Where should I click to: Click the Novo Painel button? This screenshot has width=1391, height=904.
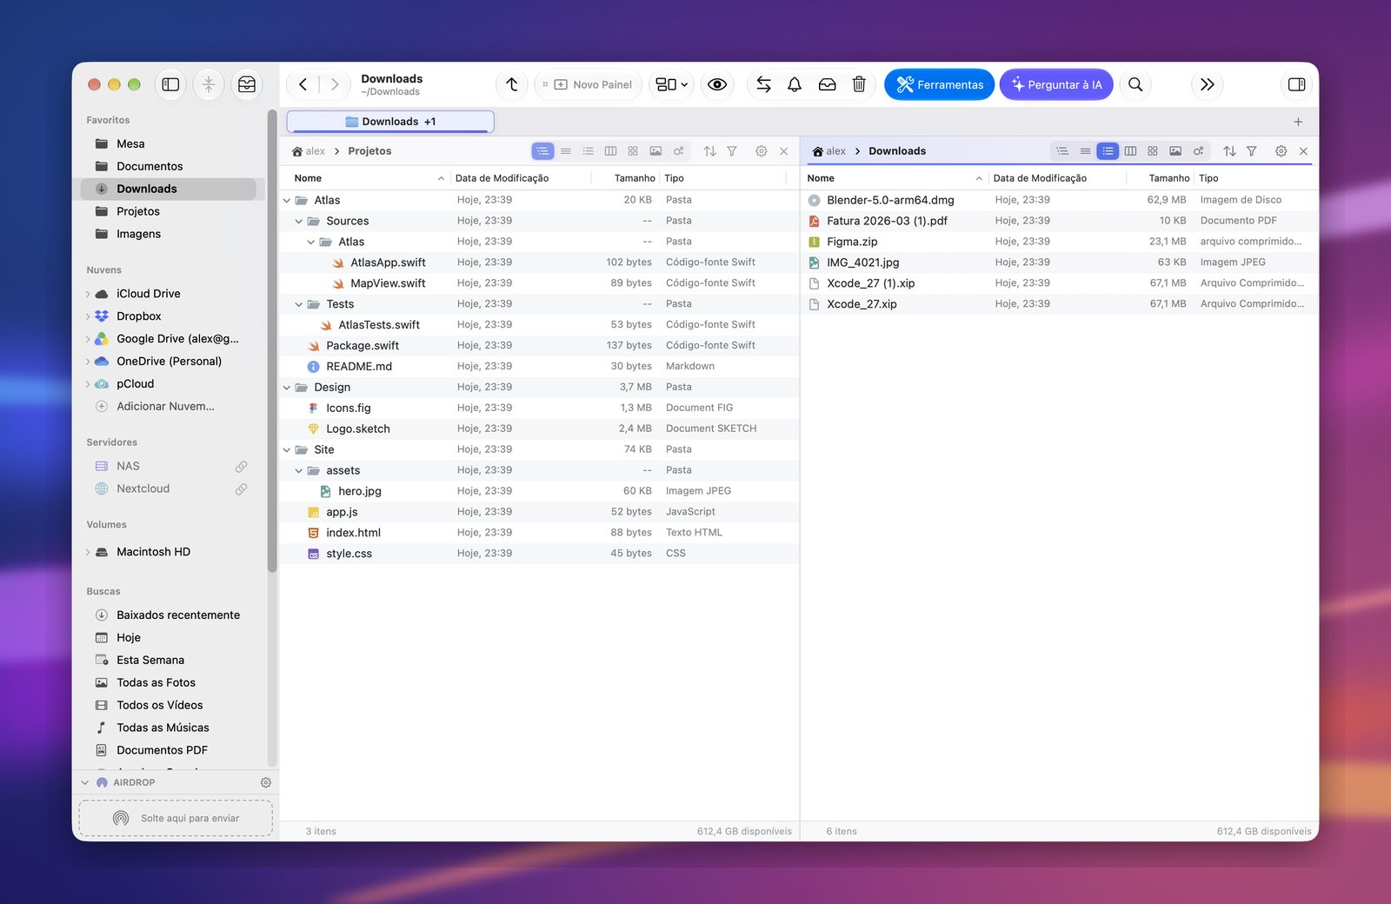588,84
